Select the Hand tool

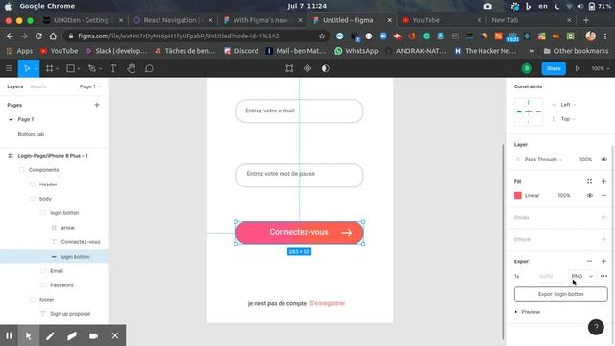point(132,68)
